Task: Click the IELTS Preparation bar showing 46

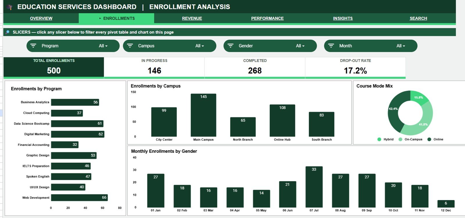Action: (71, 166)
